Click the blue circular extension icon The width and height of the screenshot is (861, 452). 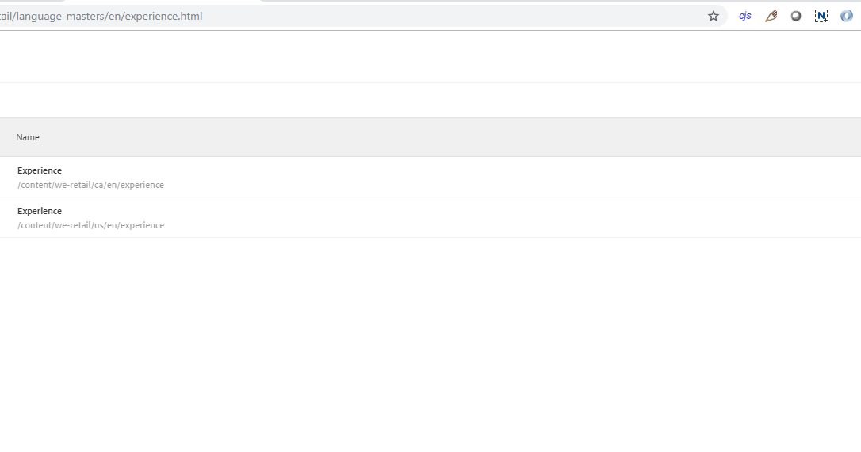(847, 16)
